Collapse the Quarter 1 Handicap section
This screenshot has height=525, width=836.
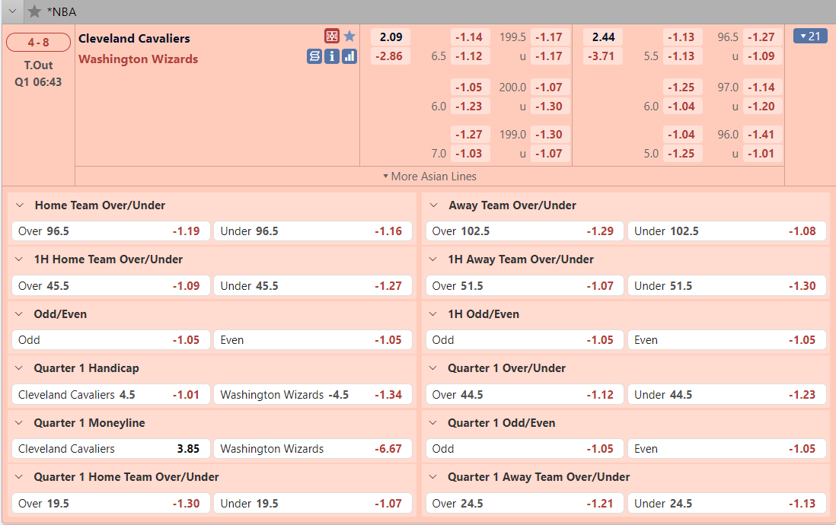coord(19,368)
